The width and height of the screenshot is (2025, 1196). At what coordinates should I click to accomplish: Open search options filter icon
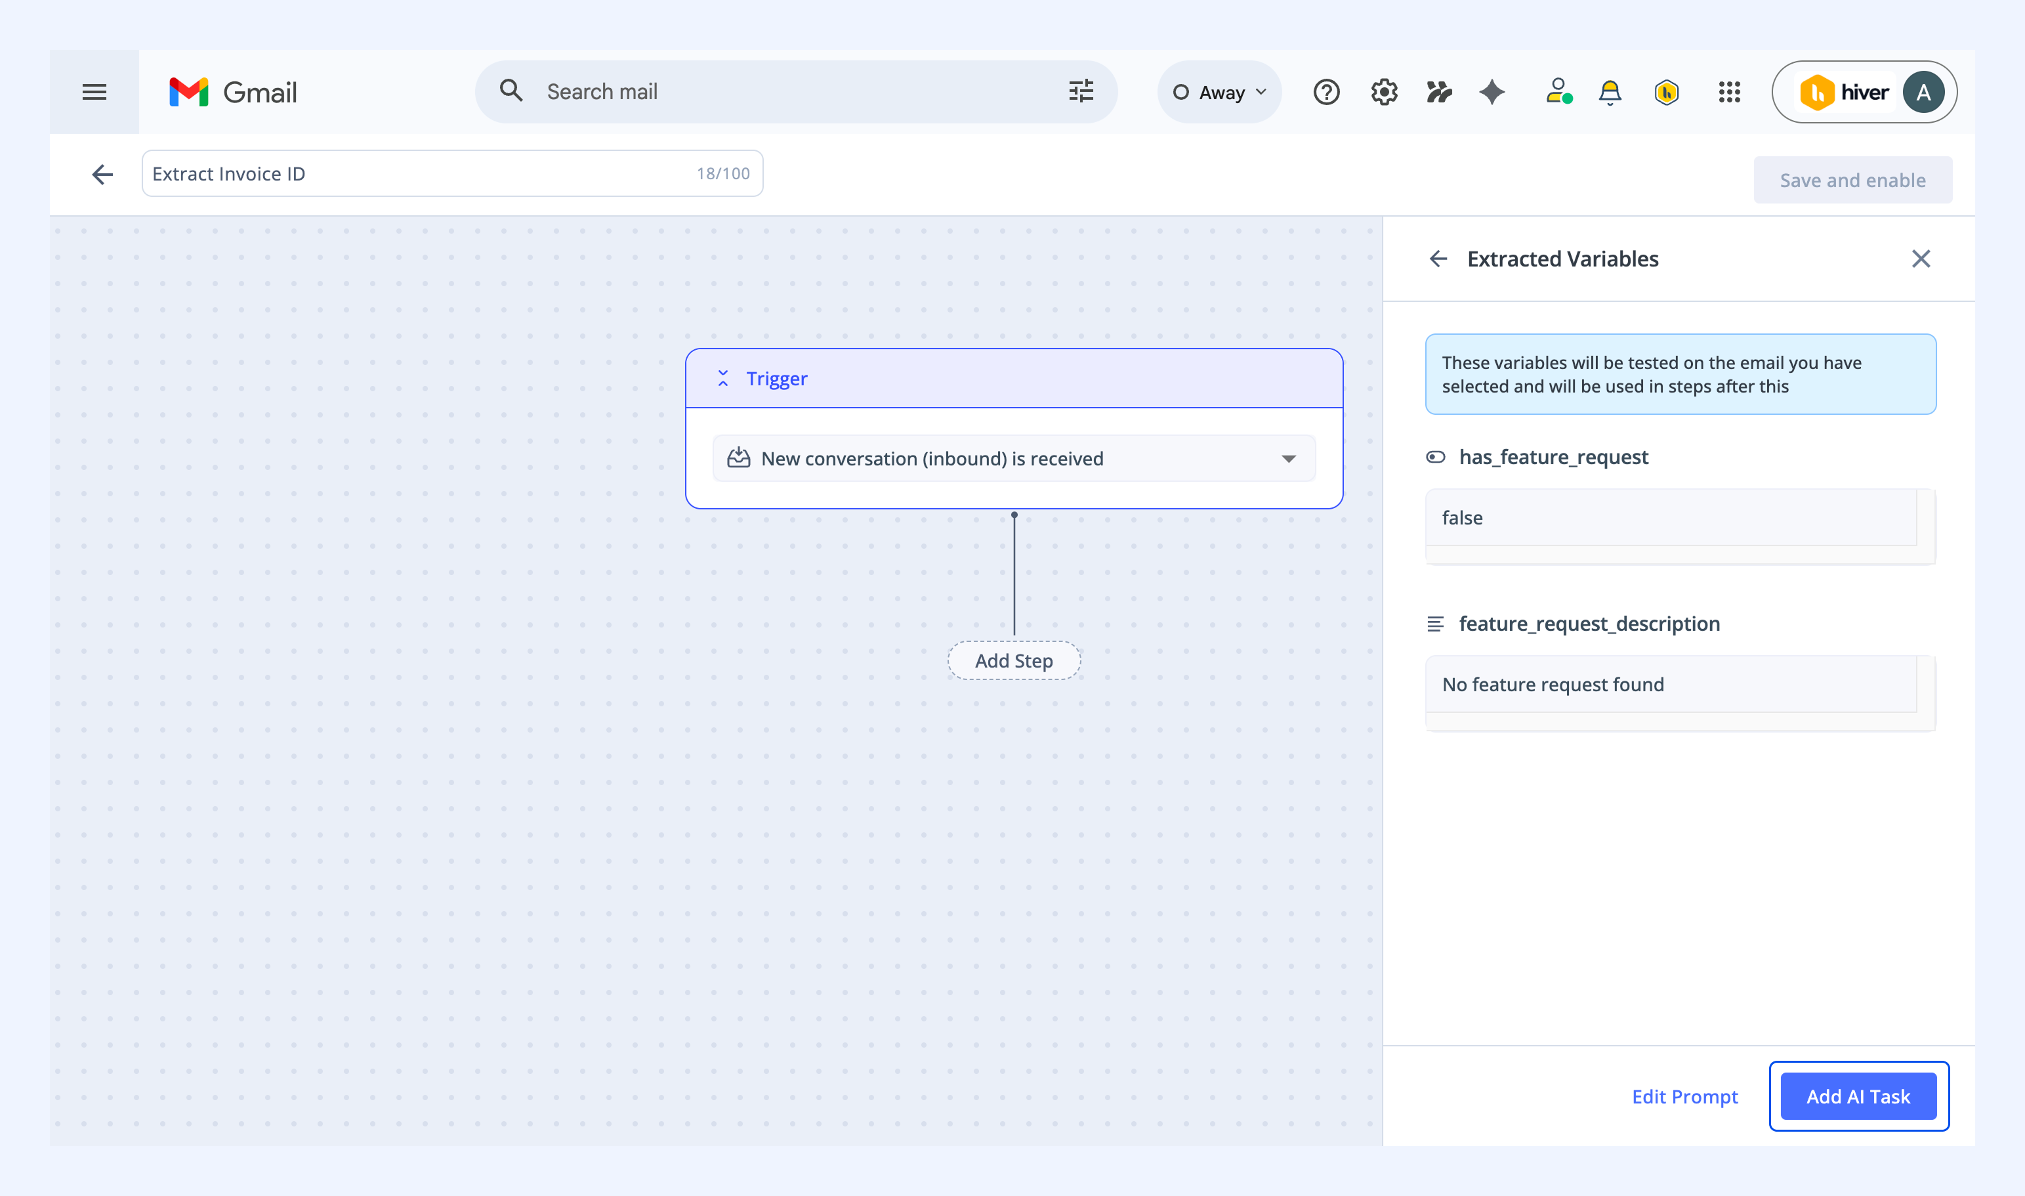pos(1081,91)
